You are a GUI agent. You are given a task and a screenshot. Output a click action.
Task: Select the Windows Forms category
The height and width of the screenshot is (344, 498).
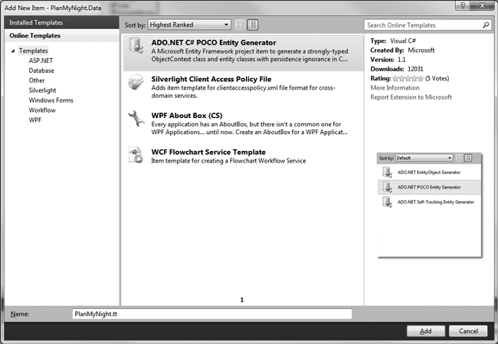pyautogui.click(x=51, y=100)
